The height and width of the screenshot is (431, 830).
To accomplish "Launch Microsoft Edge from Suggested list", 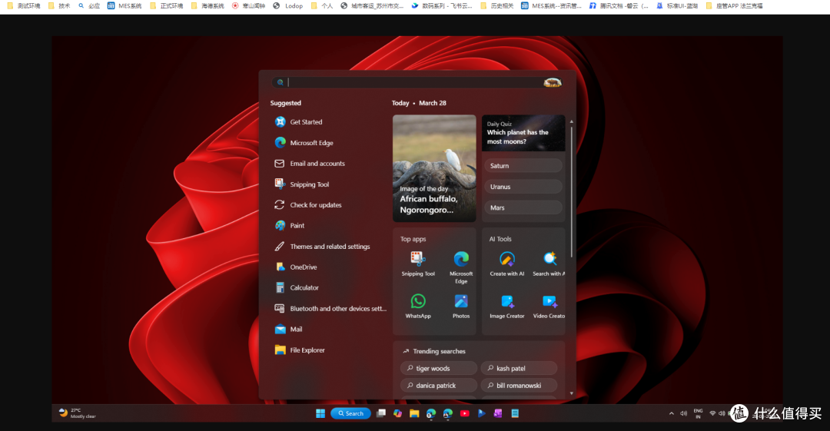I will pos(304,143).
